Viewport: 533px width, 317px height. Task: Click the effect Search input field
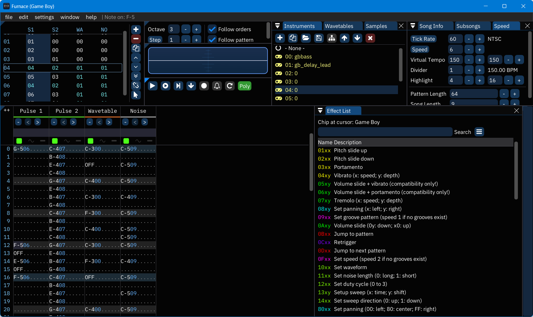tap(385, 132)
